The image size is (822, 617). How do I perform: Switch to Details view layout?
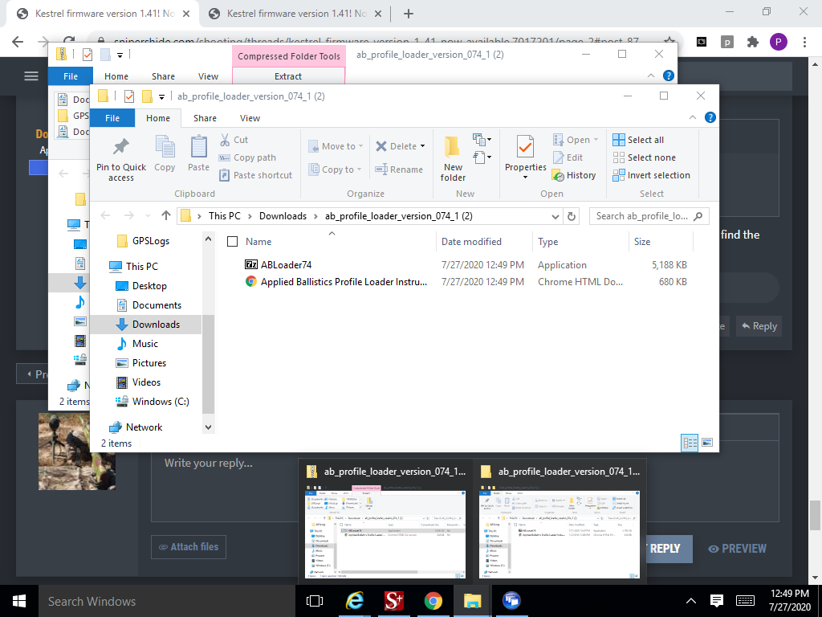tap(690, 443)
